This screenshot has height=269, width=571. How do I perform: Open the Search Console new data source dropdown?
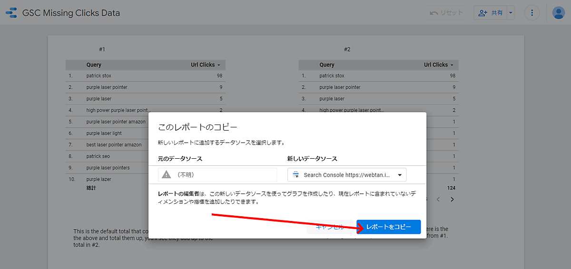coord(347,175)
